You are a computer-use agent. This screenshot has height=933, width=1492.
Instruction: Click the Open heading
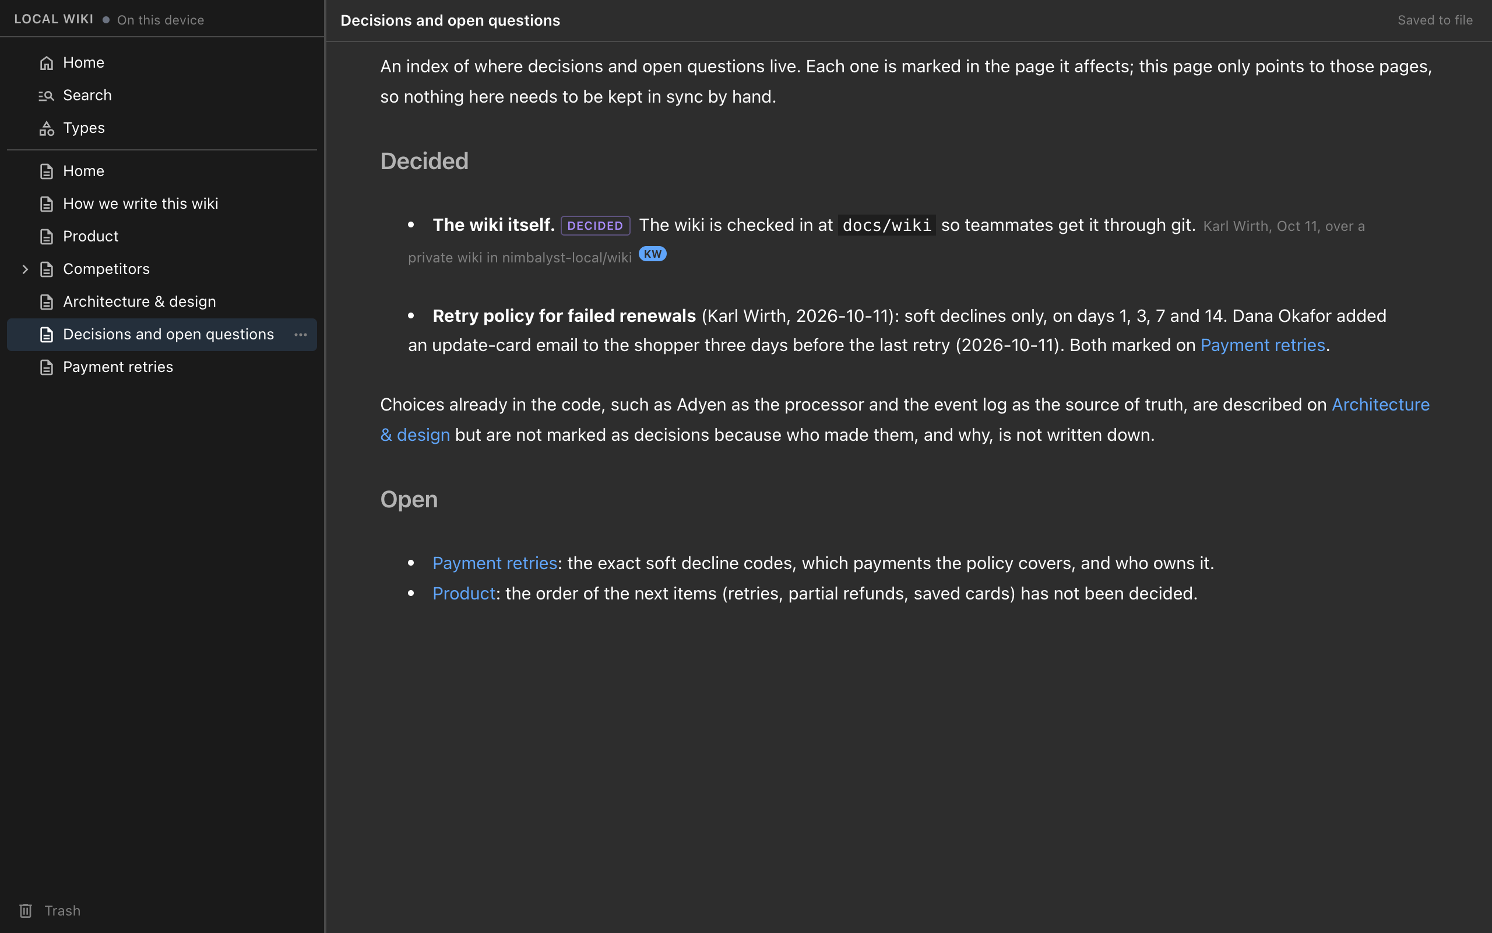click(409, 500)
